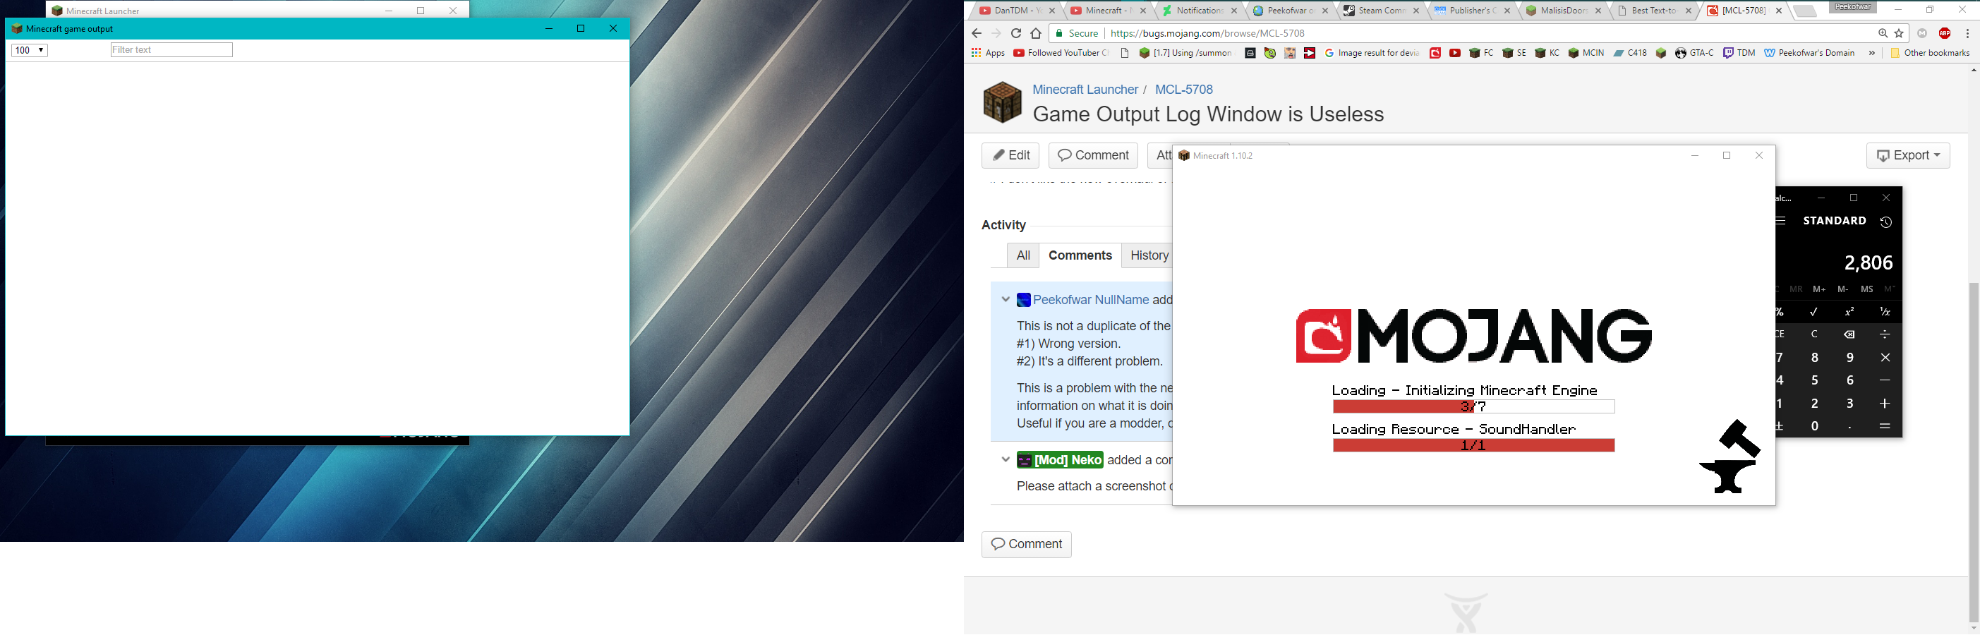This screenshot has width=1980, height=635.
Task: Click the page vertical scrollbar
Action: pyautogui.click(x=1973, y=452)
